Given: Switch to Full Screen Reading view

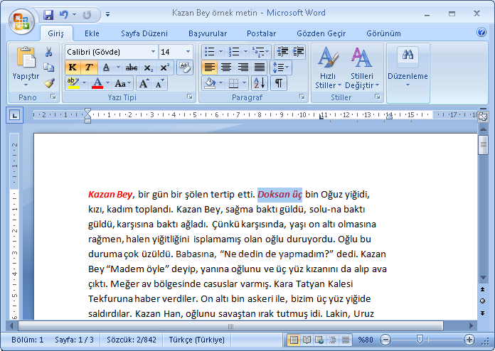Looking at the screenshot, I should (307, 340).
